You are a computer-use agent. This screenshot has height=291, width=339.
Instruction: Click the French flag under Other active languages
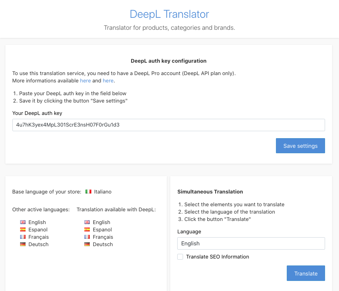(23, 237)
